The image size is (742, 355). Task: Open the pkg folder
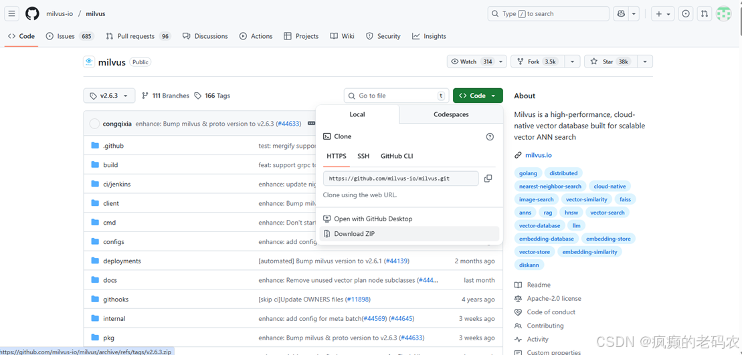[108, 338]
